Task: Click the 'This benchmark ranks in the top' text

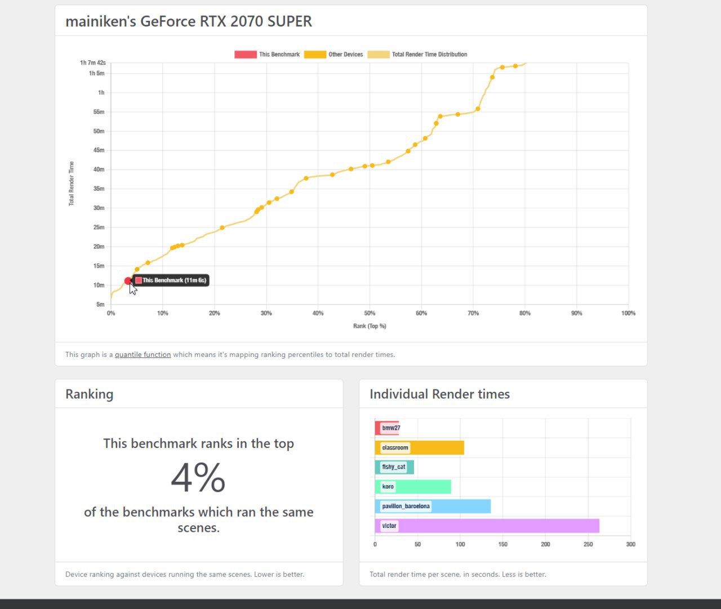Action: pos(198,444)
